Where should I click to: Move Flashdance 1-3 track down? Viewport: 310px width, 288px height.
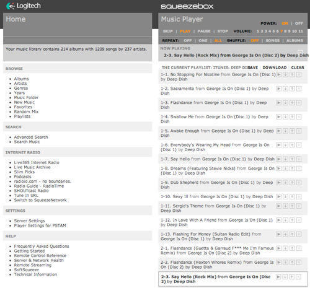tap(285, 103)
